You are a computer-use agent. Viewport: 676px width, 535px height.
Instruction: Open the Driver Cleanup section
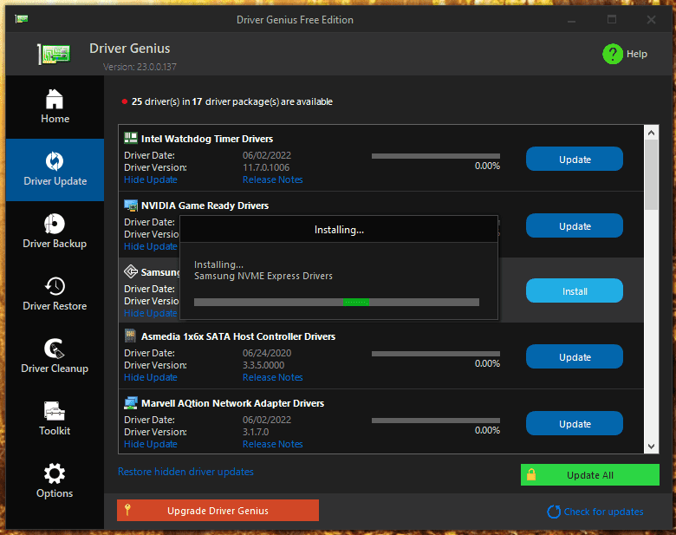point(55,356)
